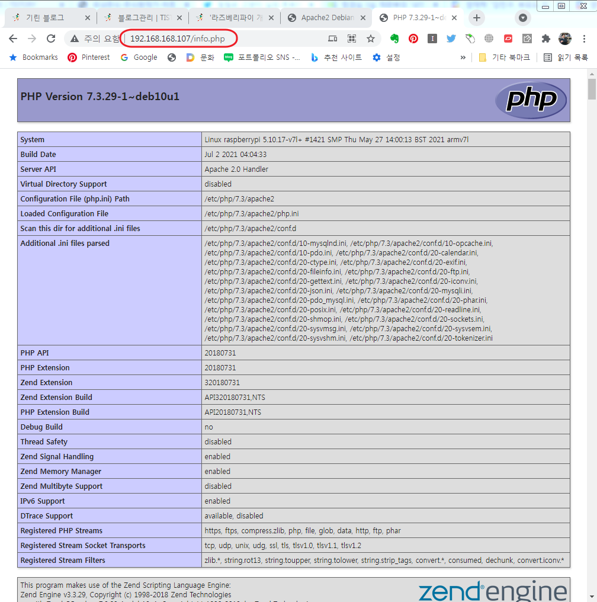Open the 설정 bookmark
This screenshot has width=597, height=602.
[x=386, y=57]
